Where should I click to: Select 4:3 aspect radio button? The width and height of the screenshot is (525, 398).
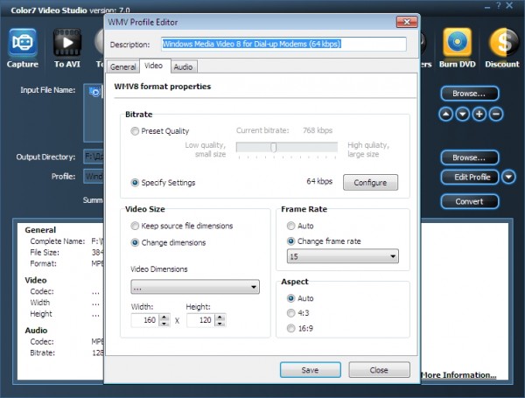[290, 313]
